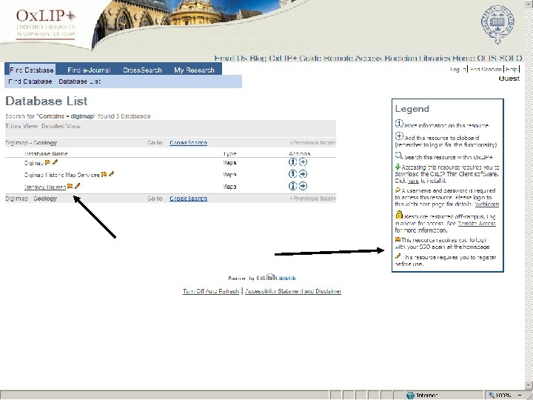
Task: Add Geology Digimap resource to clipboard
Action: (x=303, y=186)
